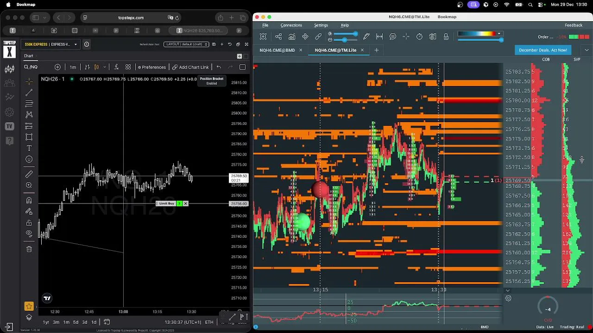593x333 pixels.
Task: Select the rectangle shape drawing tool
Action: pos(29,137)
